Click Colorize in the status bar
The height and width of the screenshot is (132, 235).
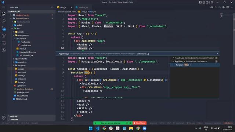228,123
